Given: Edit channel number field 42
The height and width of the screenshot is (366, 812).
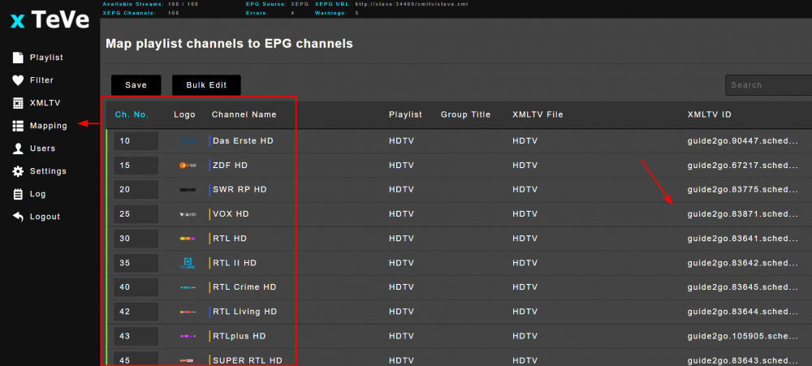Looking at the screenshot, I should (x=136, y=312).
